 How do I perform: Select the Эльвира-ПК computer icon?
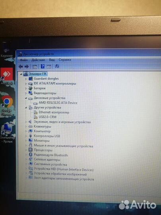(x=25, y=74)
